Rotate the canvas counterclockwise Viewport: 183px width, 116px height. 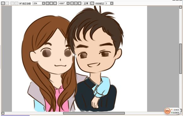coord(72,3)
